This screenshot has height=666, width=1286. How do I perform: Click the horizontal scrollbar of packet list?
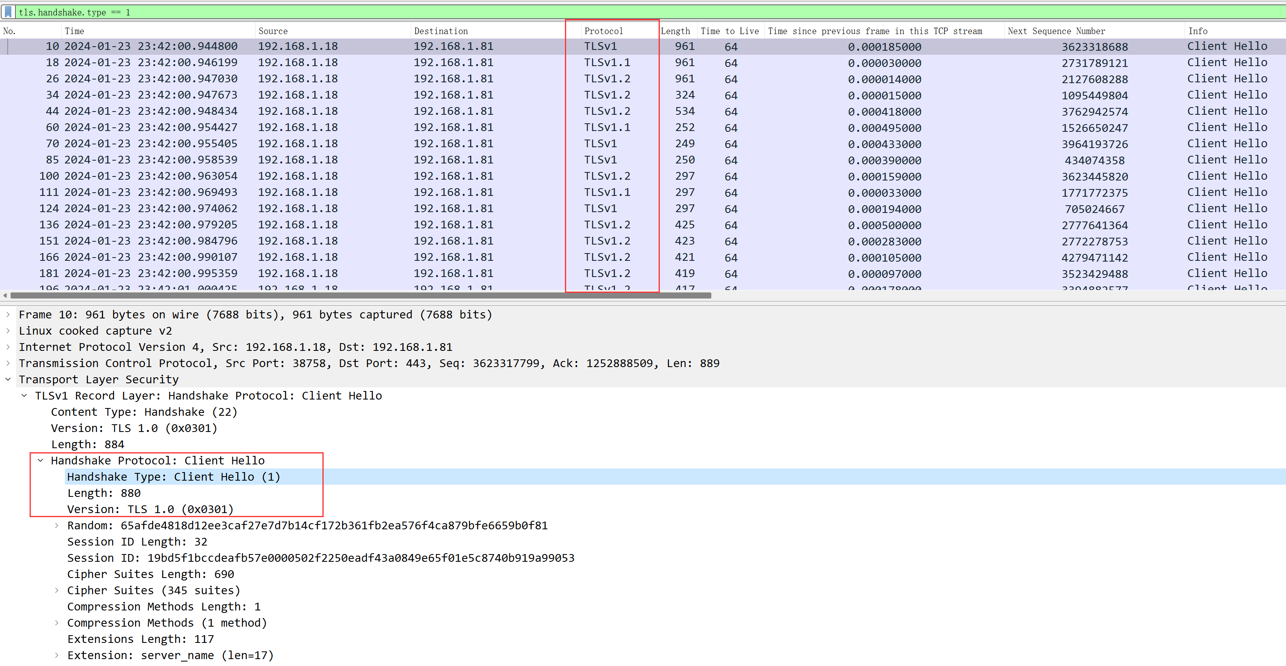(x=361, y=296)
